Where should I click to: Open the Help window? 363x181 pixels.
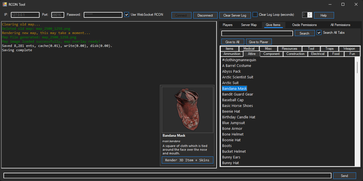[x=324, y=15]
